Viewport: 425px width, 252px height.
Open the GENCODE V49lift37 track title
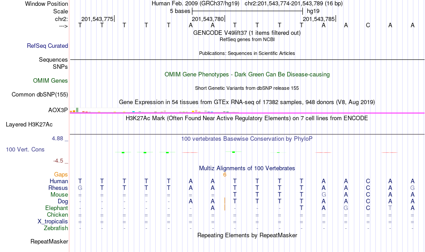click(247, 33)
